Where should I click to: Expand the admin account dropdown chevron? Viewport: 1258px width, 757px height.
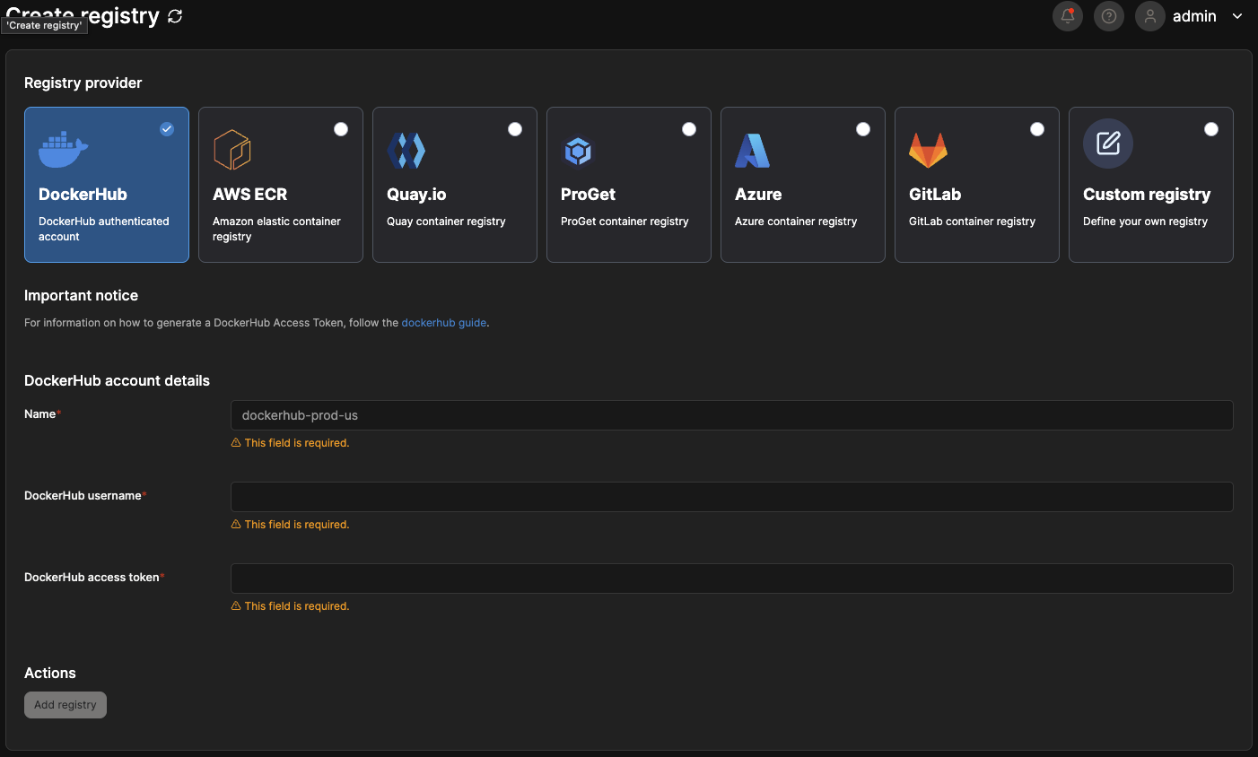tap(1237, 16)
